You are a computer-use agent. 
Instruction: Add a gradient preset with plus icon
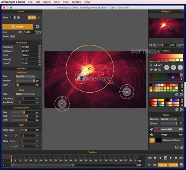point(177,110)
